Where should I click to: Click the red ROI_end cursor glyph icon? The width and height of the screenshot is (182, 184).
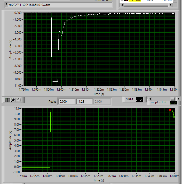(126, 1)
